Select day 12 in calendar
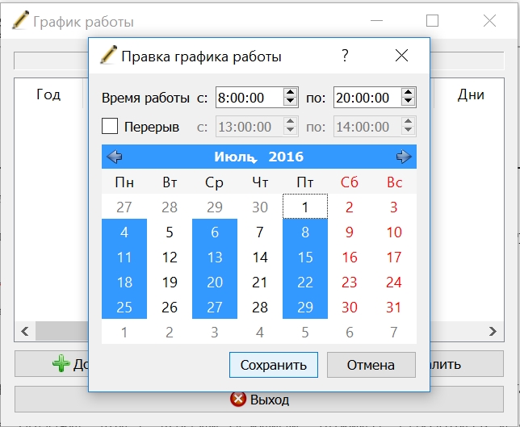The width and height of the screenshot is (520, 427). pyautogui.click(x=170, y=257)
